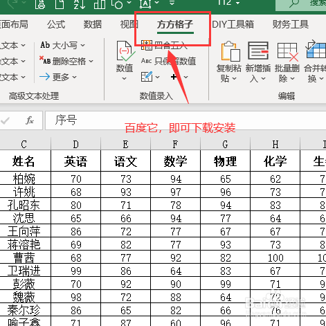
Task: Click 许姚's 数学 score 97
Action: pyautogui.click(x=175, y=192)
